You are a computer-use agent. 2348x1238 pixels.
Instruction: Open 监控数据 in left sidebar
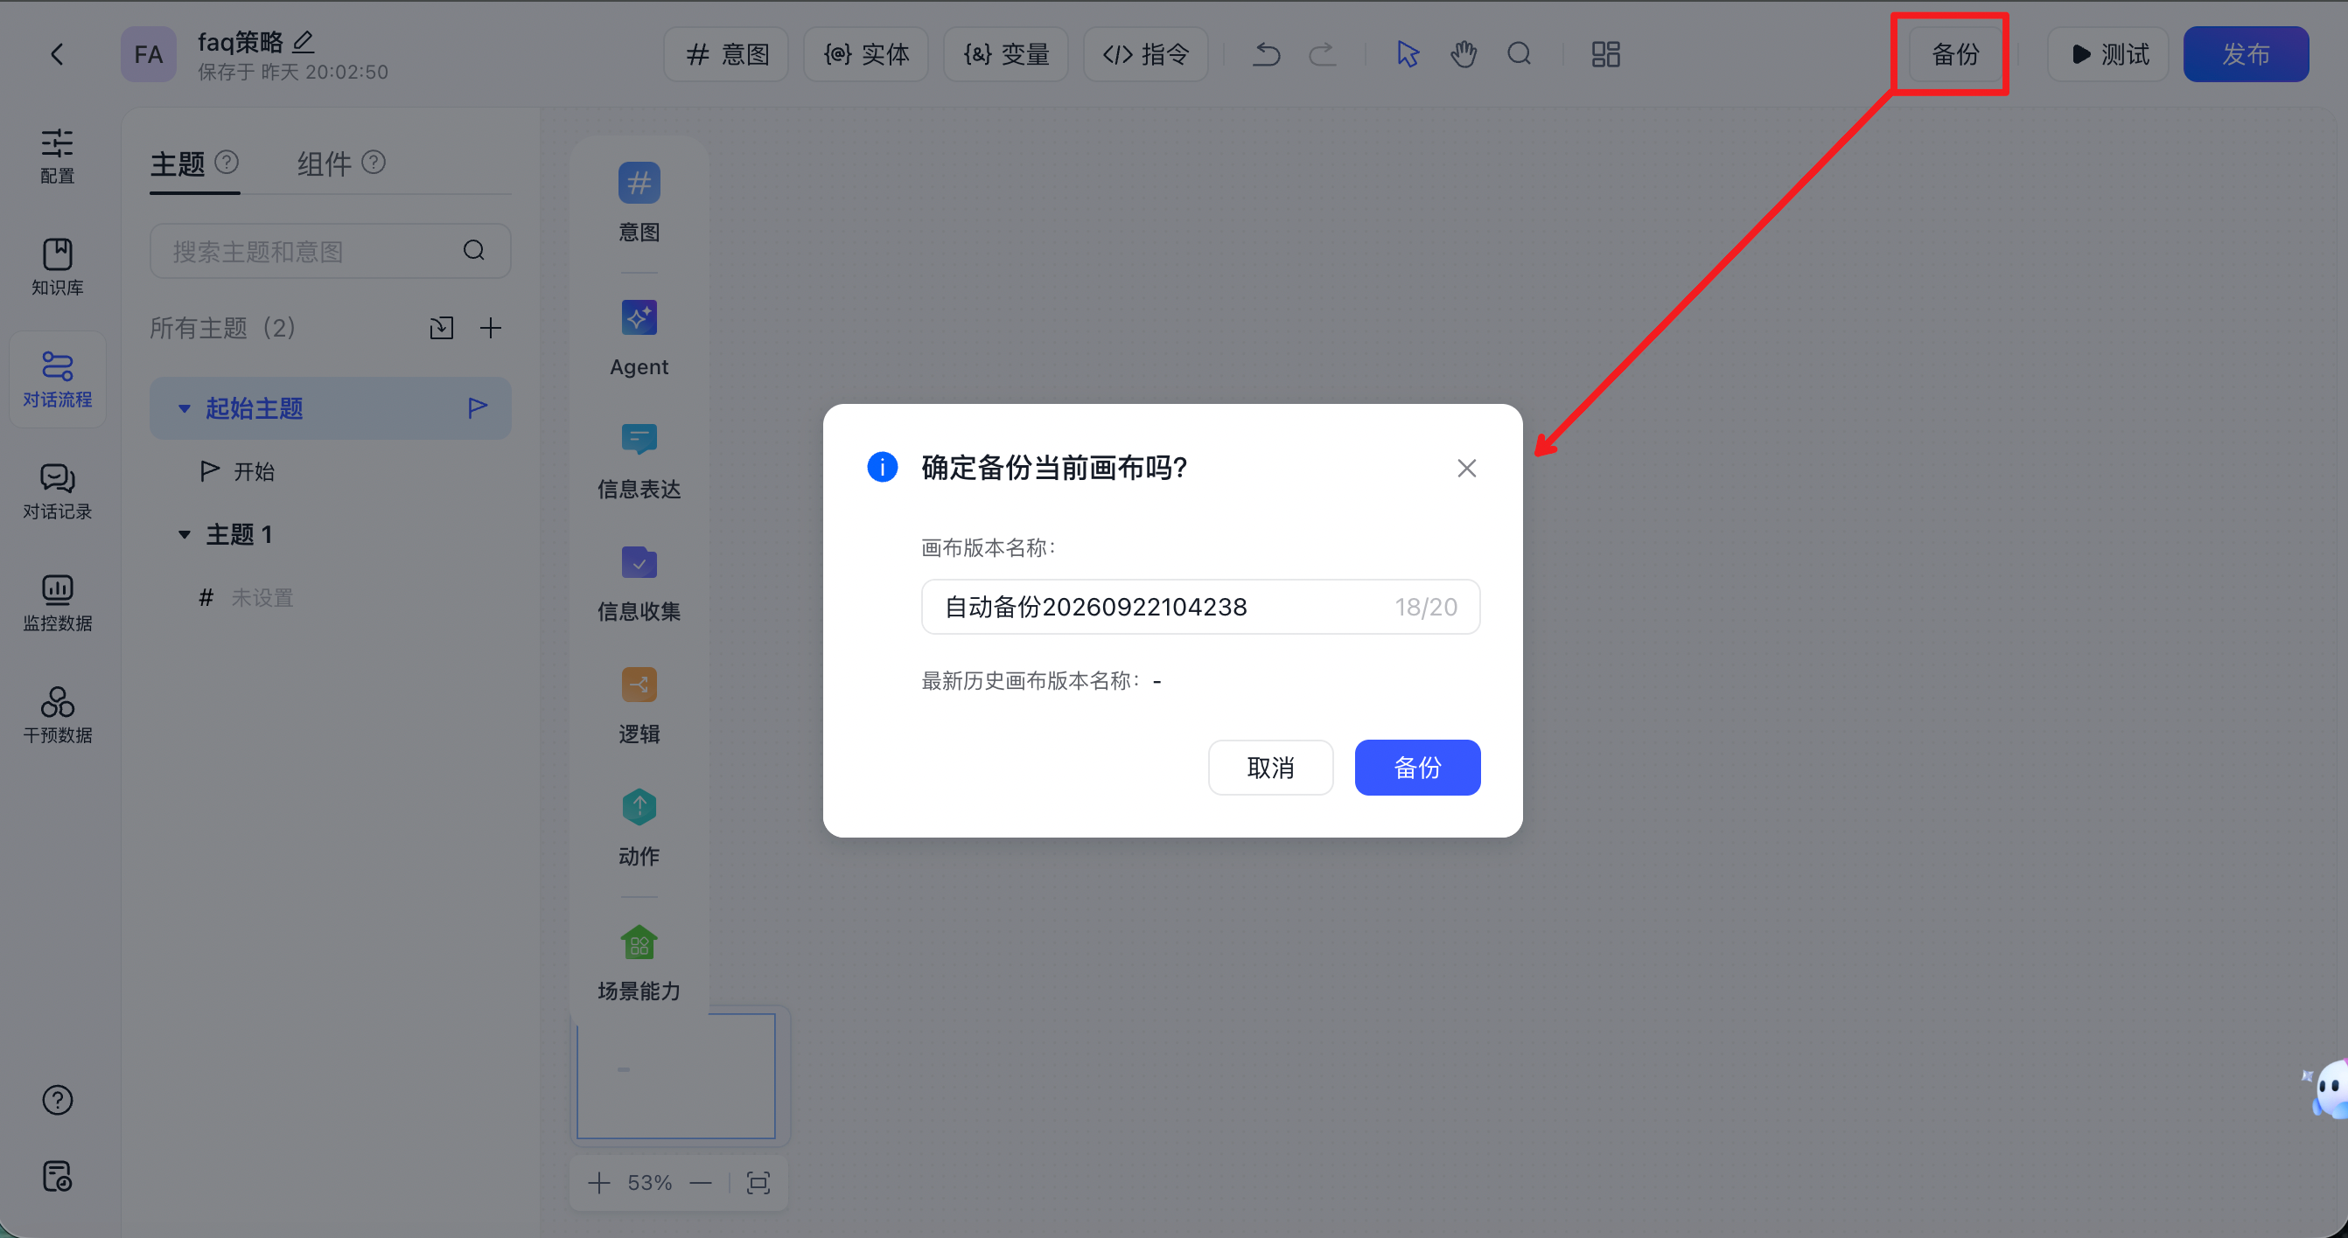click(x=58, y=603)
